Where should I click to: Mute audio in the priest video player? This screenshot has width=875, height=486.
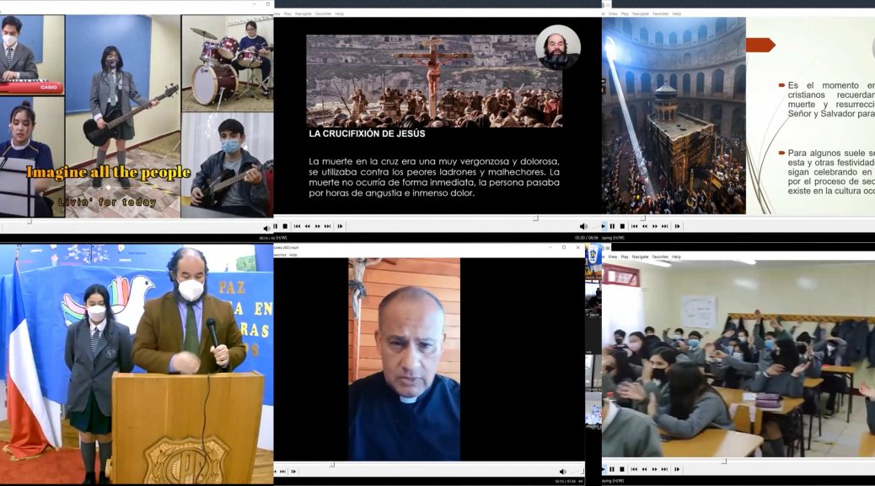point(562,471)
